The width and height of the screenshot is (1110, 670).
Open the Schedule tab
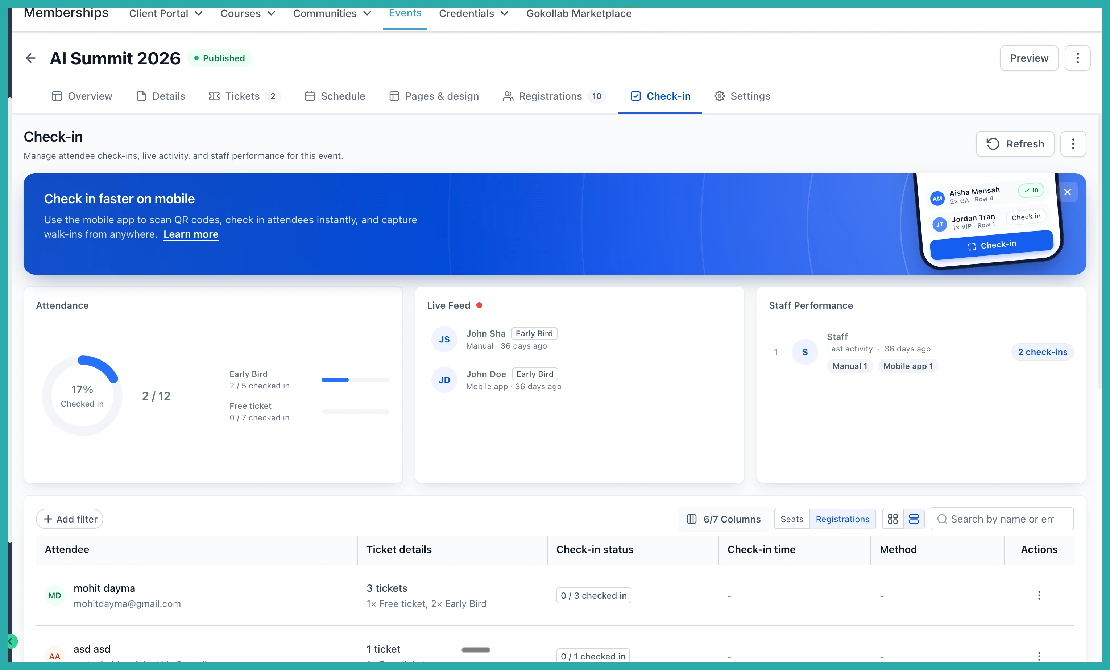tap(335, 96)
